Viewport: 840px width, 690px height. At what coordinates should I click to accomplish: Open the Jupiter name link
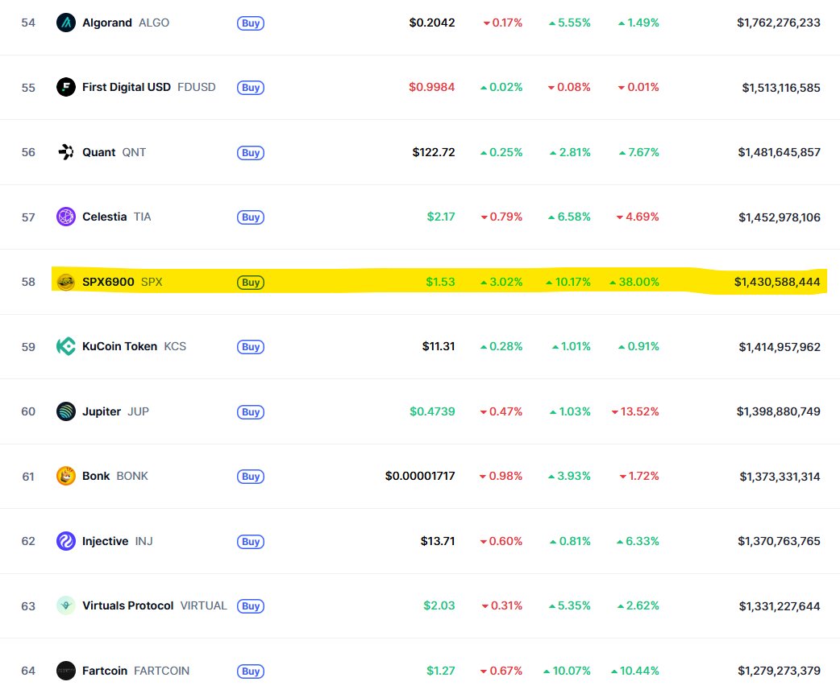pos(102,411)
